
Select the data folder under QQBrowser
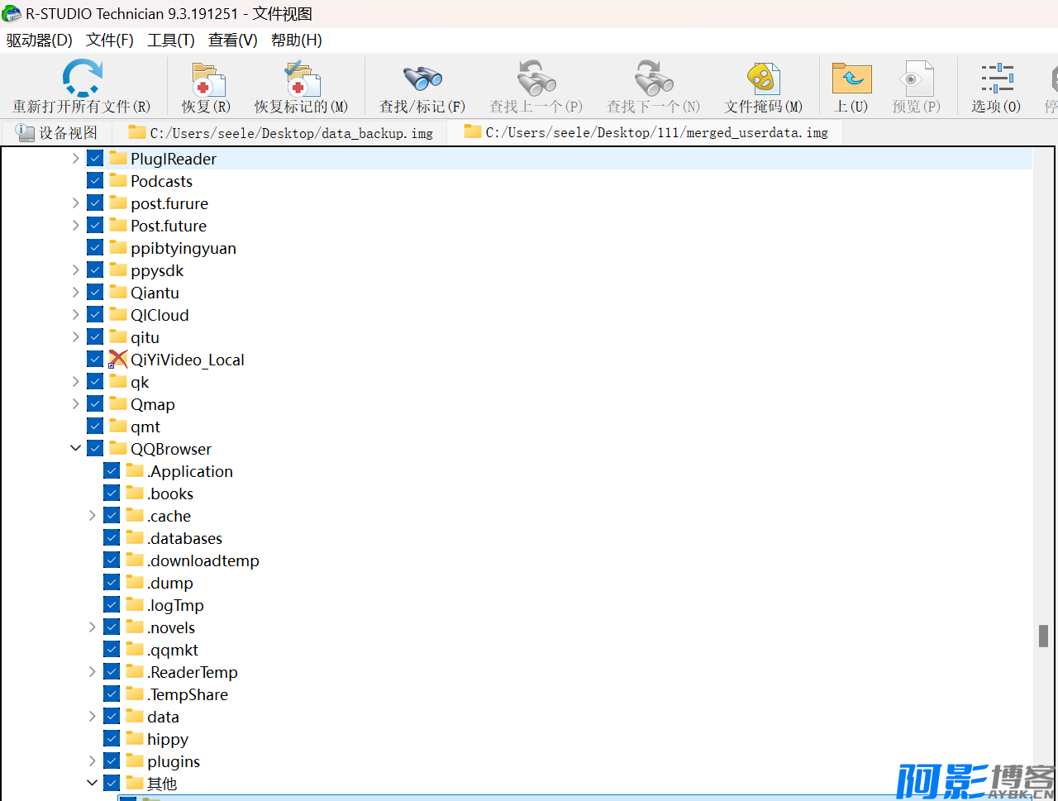pos(163,716)
